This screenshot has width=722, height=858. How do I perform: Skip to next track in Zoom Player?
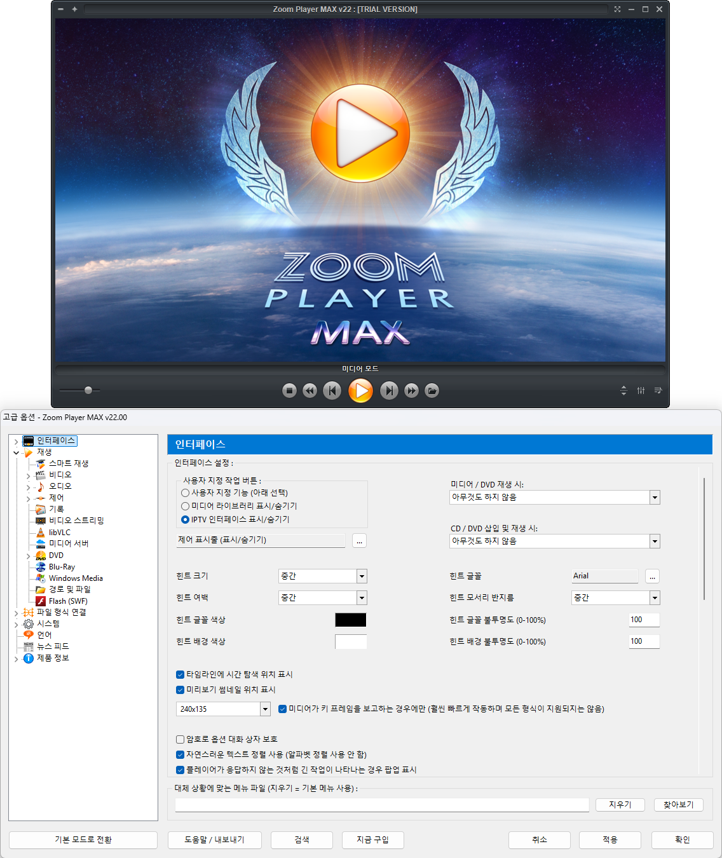click(x=389, y=391)
